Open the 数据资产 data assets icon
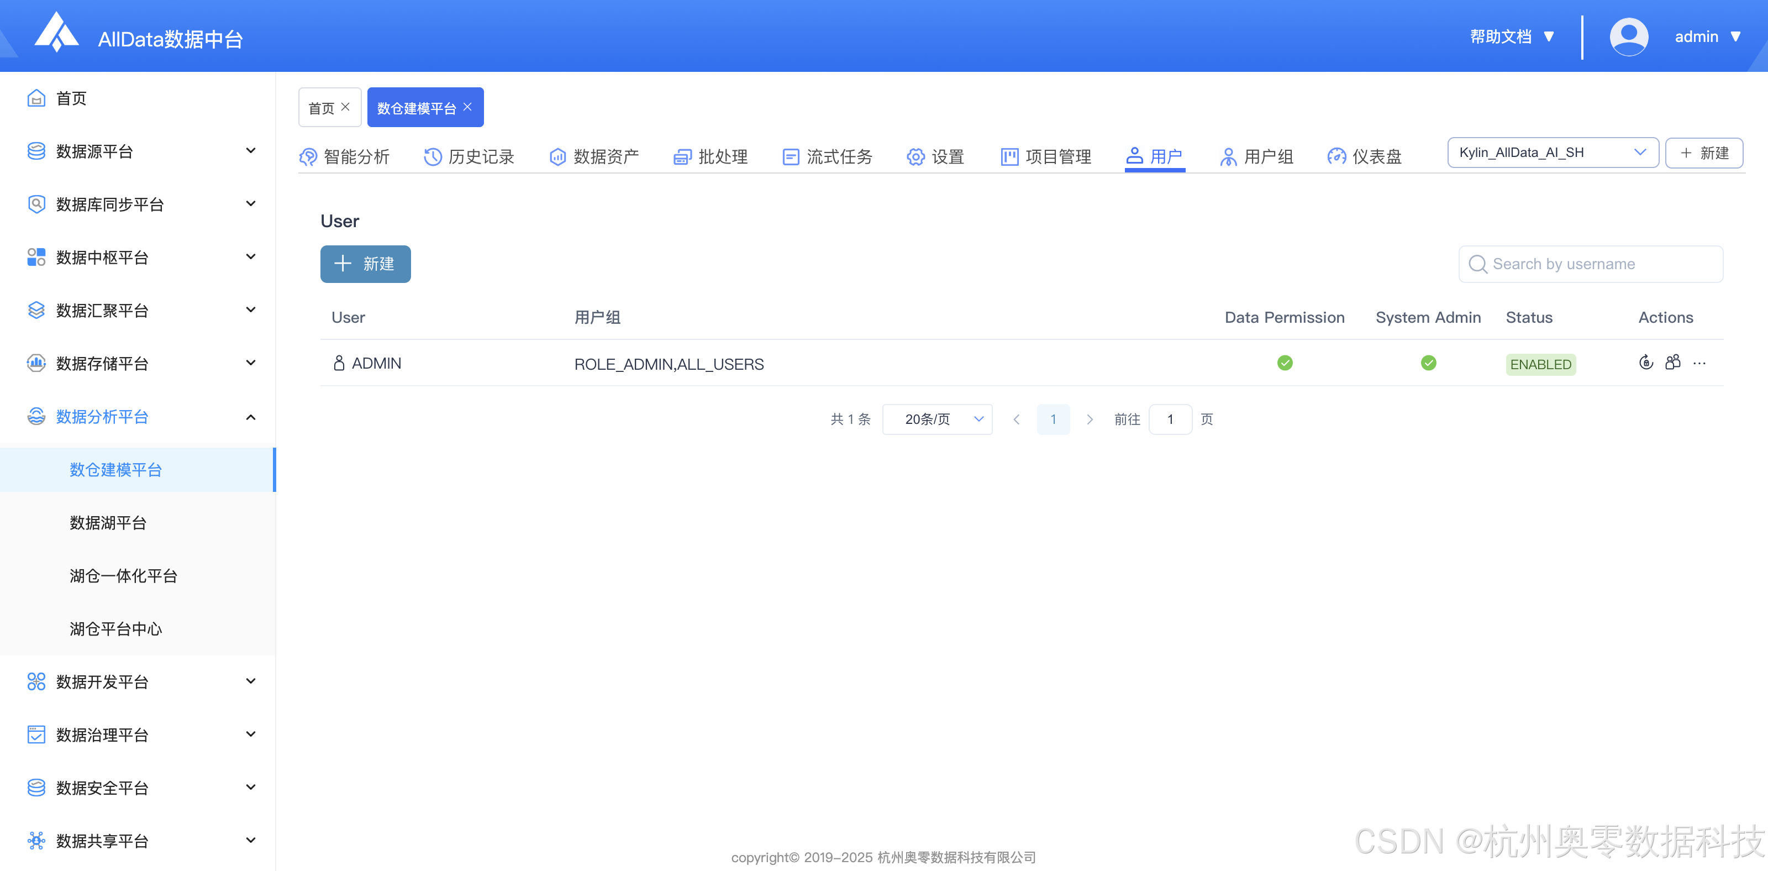This screenshot has width=1768, height=871. tap(556, 156)
